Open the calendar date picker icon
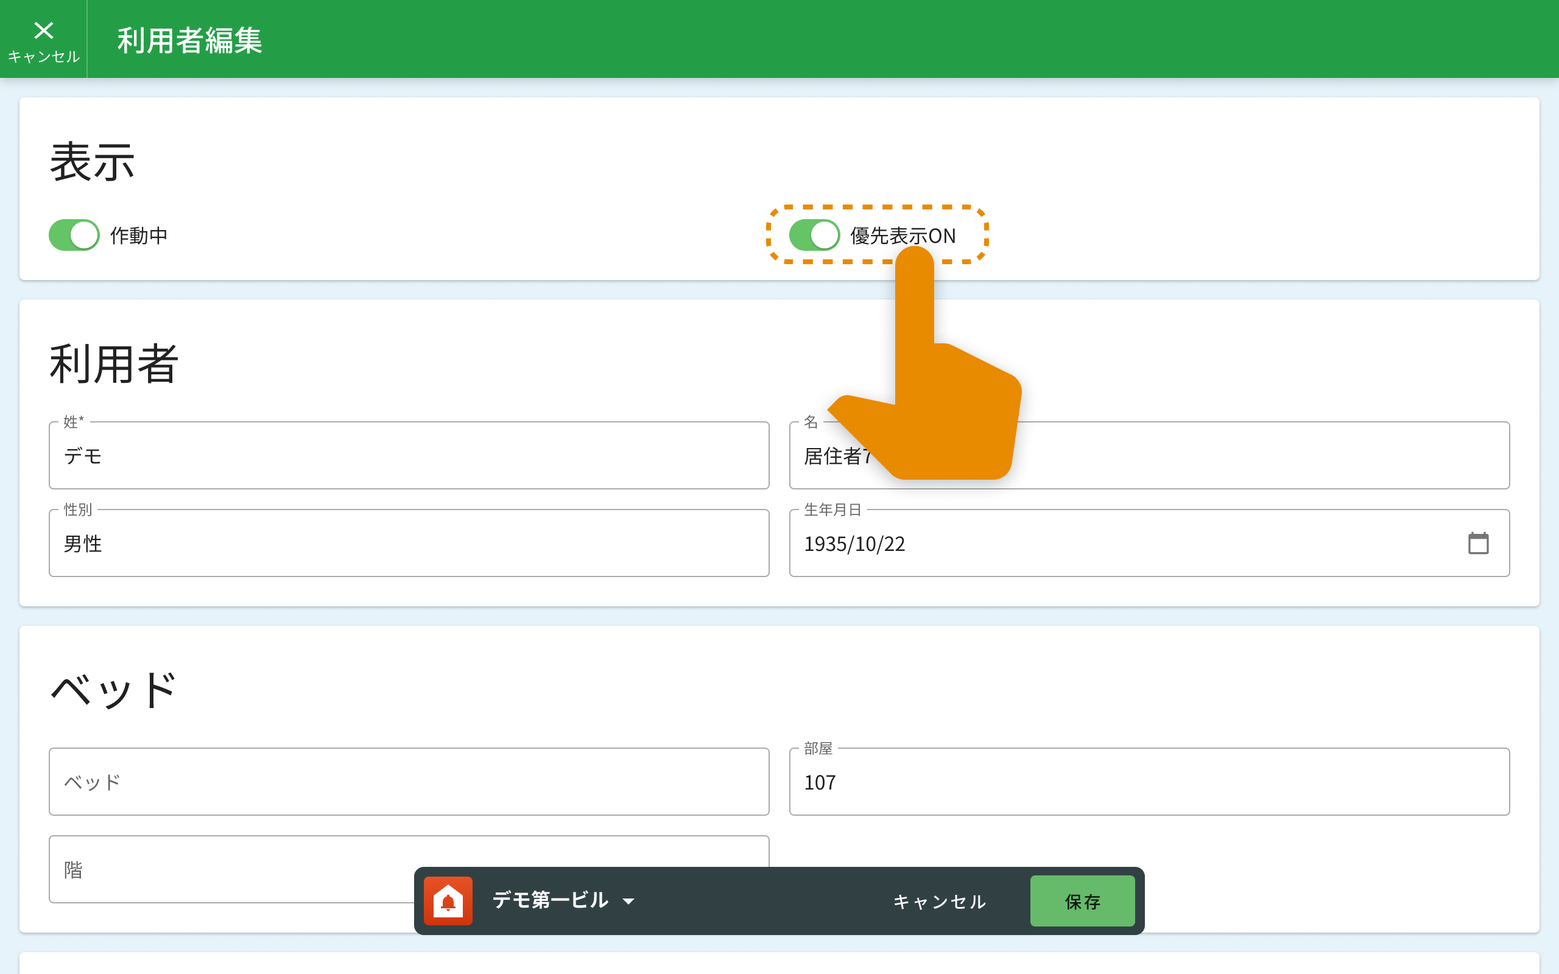The image size is (1559, 974). coord(1478,543)
